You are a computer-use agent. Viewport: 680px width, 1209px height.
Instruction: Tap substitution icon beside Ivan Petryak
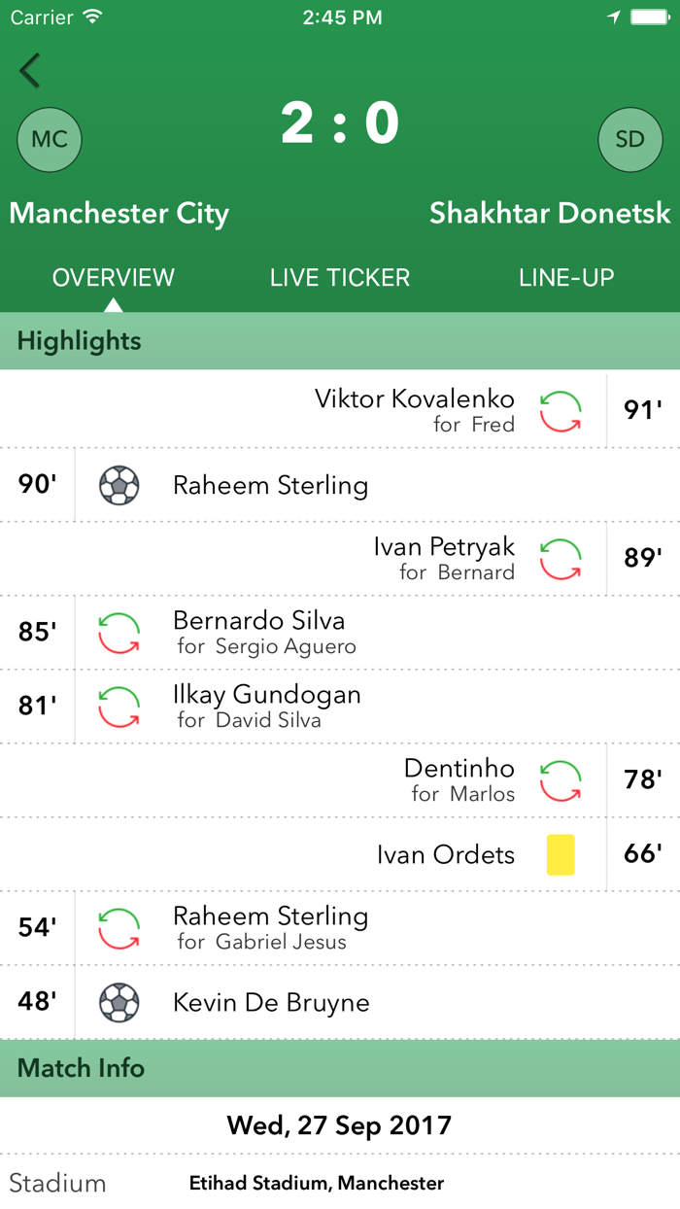[561, 559]
